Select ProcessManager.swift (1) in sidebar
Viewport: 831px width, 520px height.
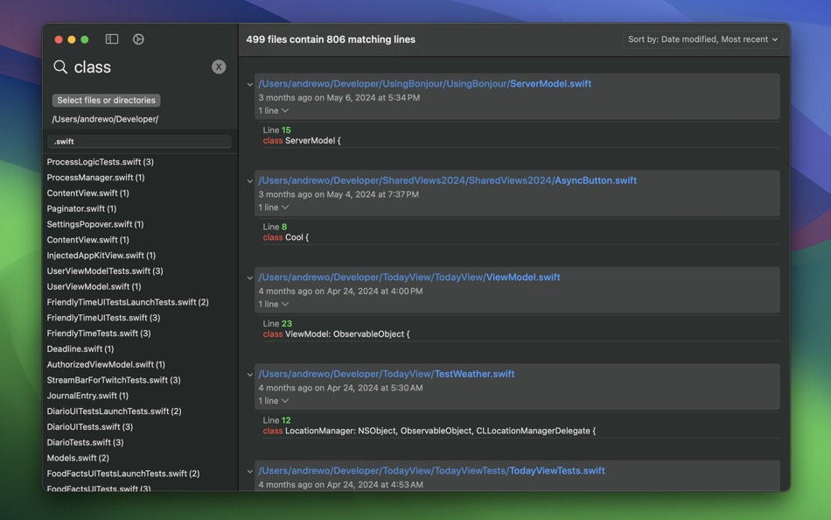click(x=95, y=177)
